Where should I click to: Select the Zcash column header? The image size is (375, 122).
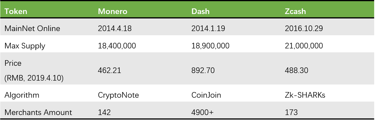click(x=295, y=11)
